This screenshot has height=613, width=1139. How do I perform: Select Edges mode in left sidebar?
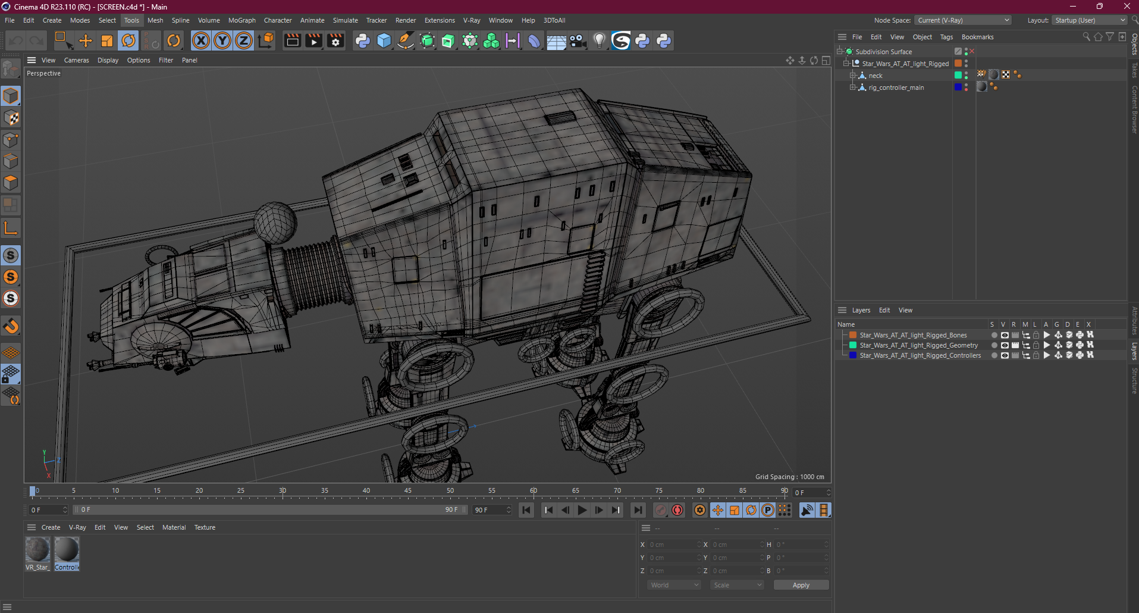(x=11, y=161)
